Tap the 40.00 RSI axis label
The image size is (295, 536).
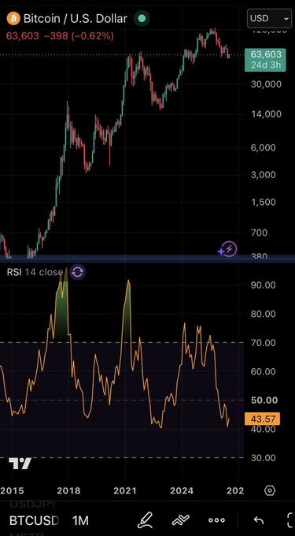click(264, 429)
